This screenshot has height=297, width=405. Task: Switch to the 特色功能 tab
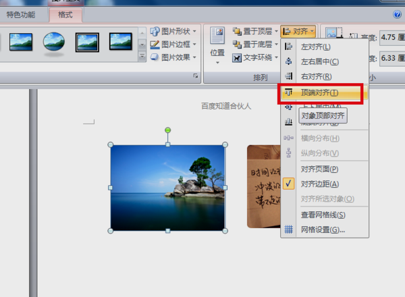21,15
